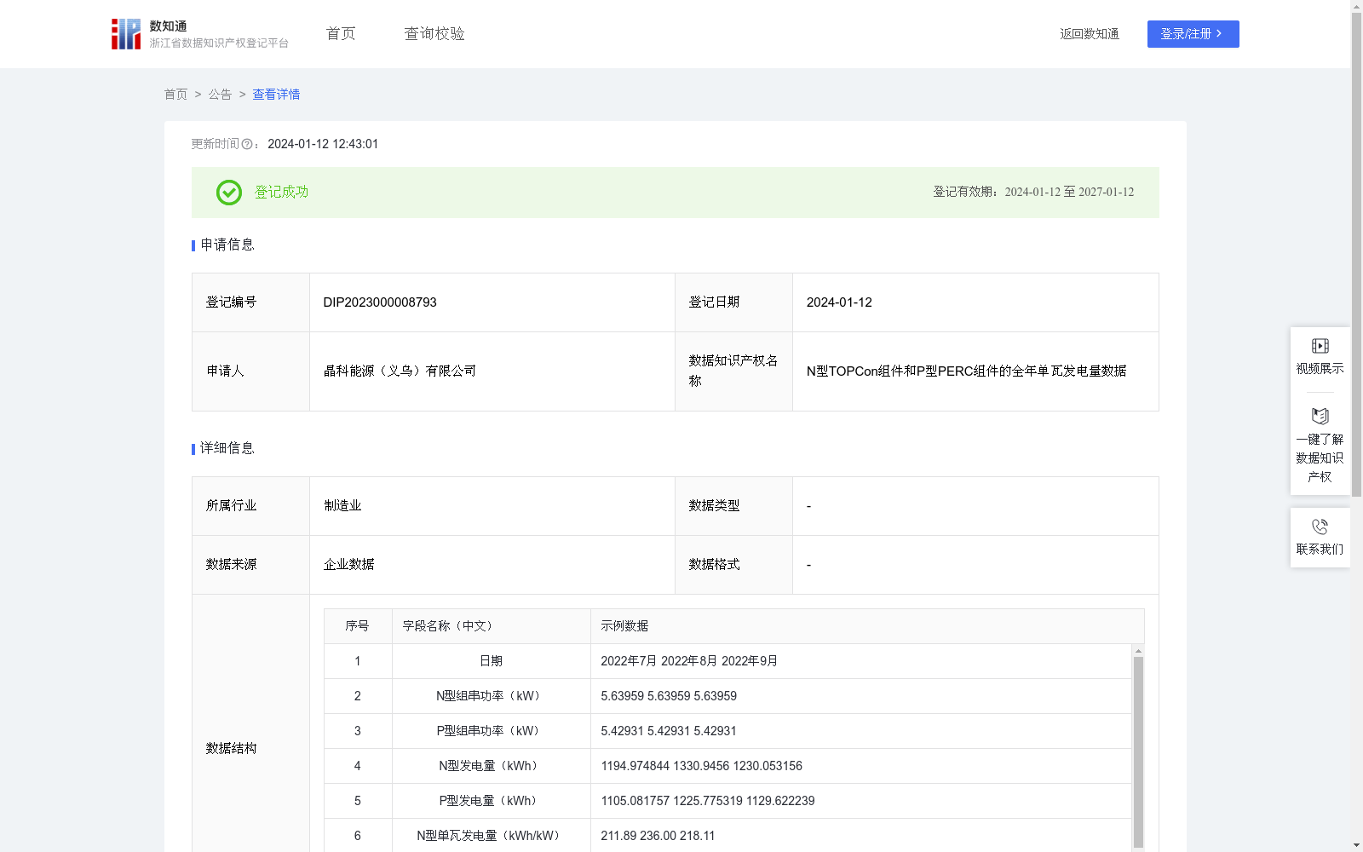Open 一键了解数据知识产权 guide icon
The height and width of the screenshot is (852, 1363).
click(1320, 417)
